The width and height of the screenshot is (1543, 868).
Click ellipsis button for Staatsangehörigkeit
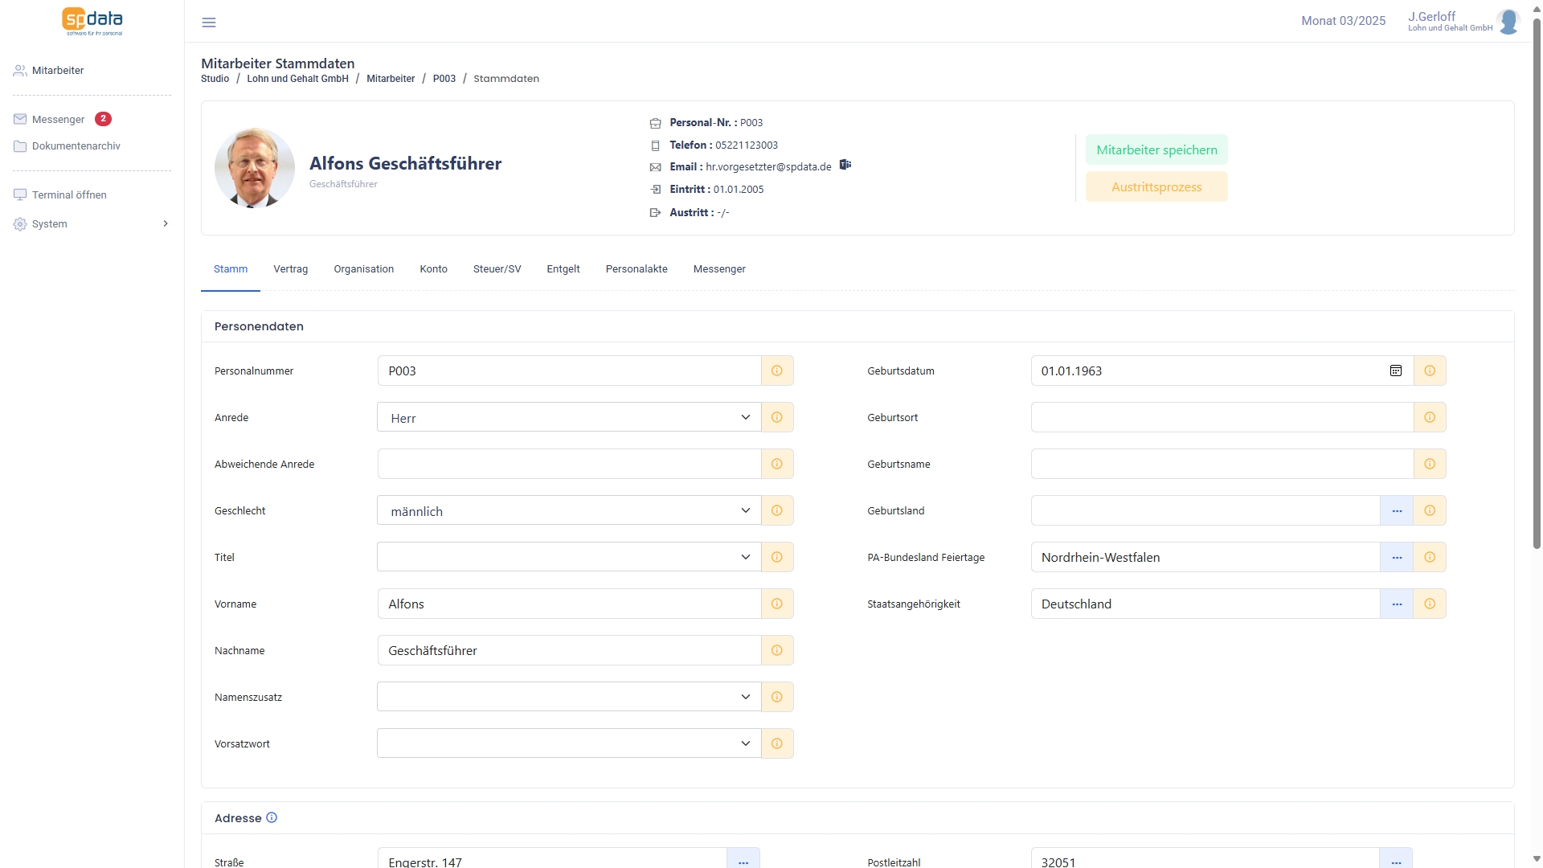point(1397,604)
